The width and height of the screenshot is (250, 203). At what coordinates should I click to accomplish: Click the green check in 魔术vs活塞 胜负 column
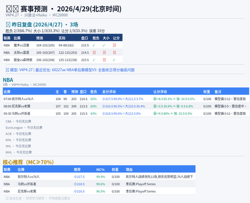tap(94, 45)
